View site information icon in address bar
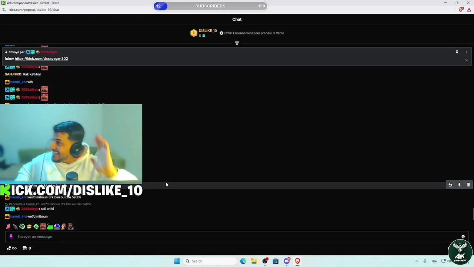 pos(4,10)
